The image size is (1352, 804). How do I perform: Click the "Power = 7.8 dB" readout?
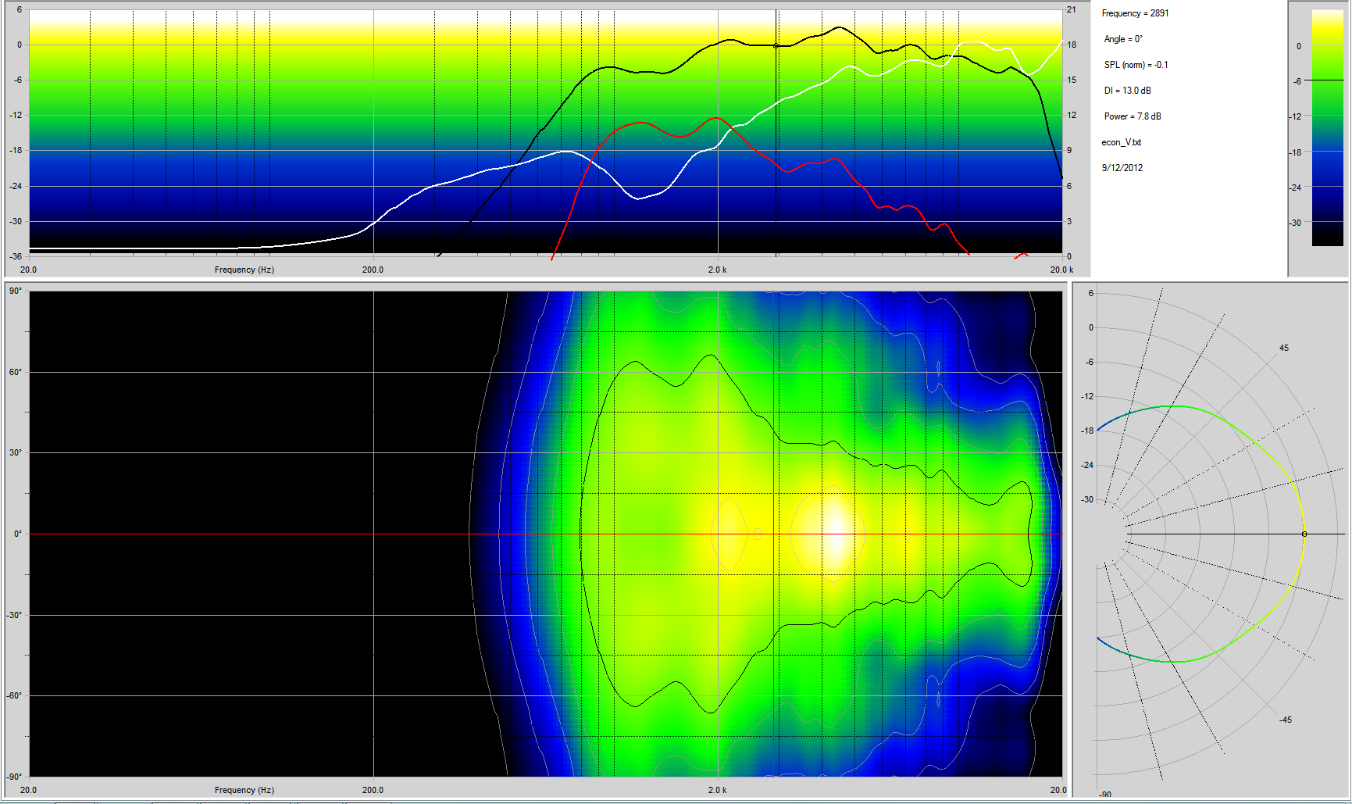(x=1133, y=116)
